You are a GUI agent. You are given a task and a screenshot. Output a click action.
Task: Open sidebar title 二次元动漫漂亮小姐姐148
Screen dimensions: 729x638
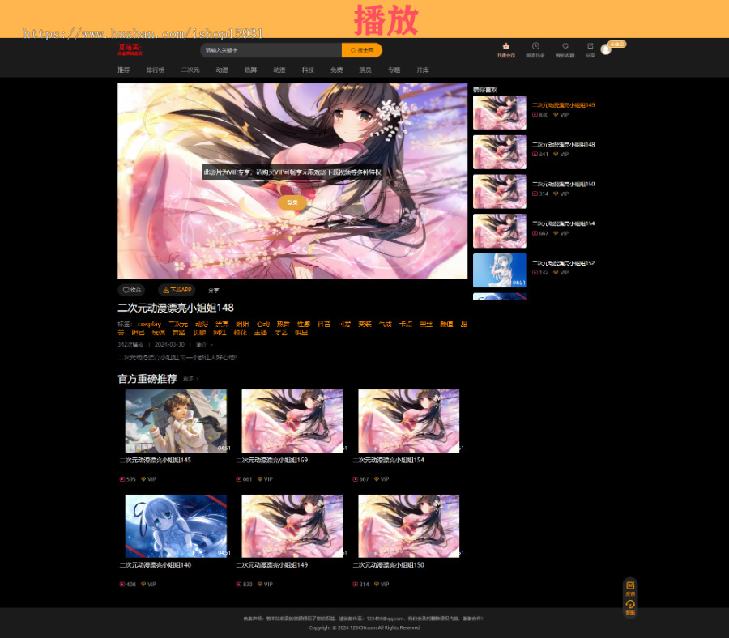[x=564, y=144]
